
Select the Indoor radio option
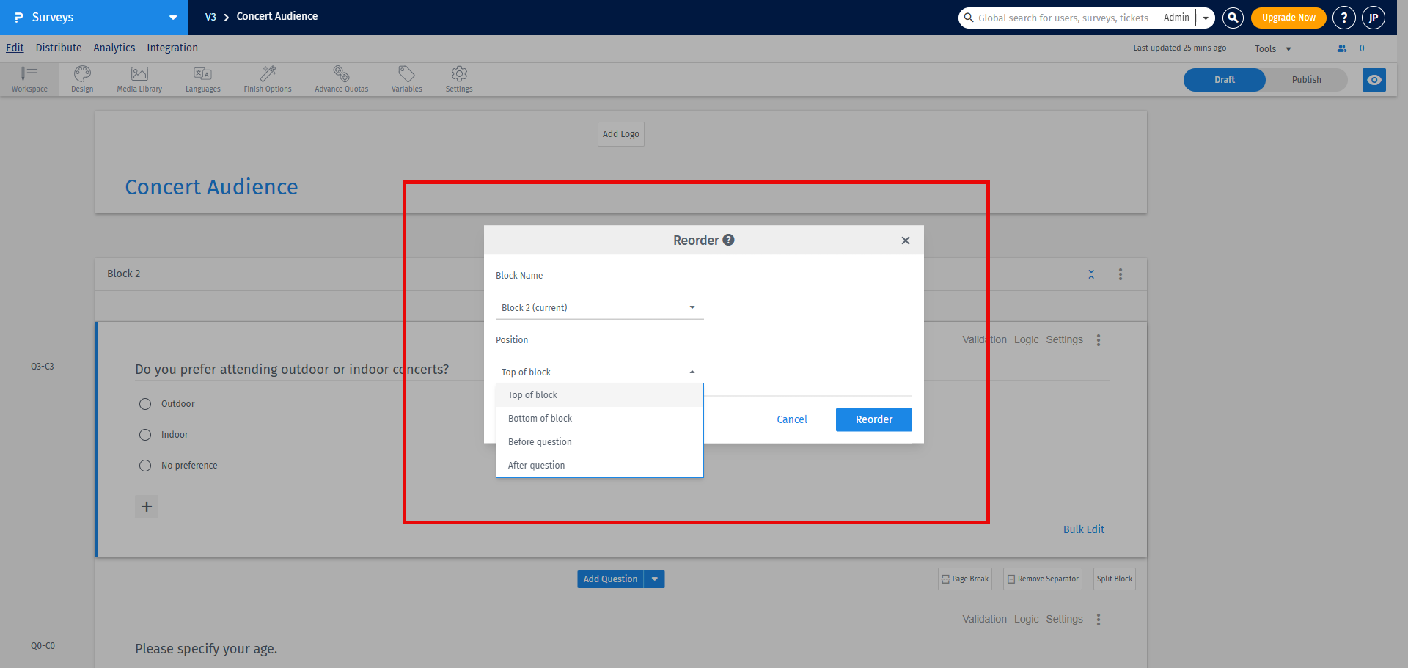(144, 434)
